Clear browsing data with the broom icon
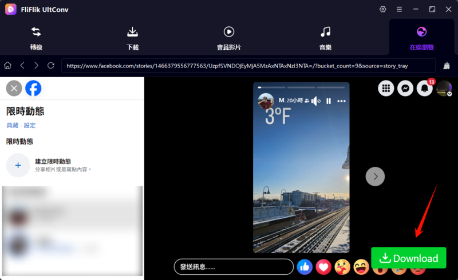 tap(447, 66)
